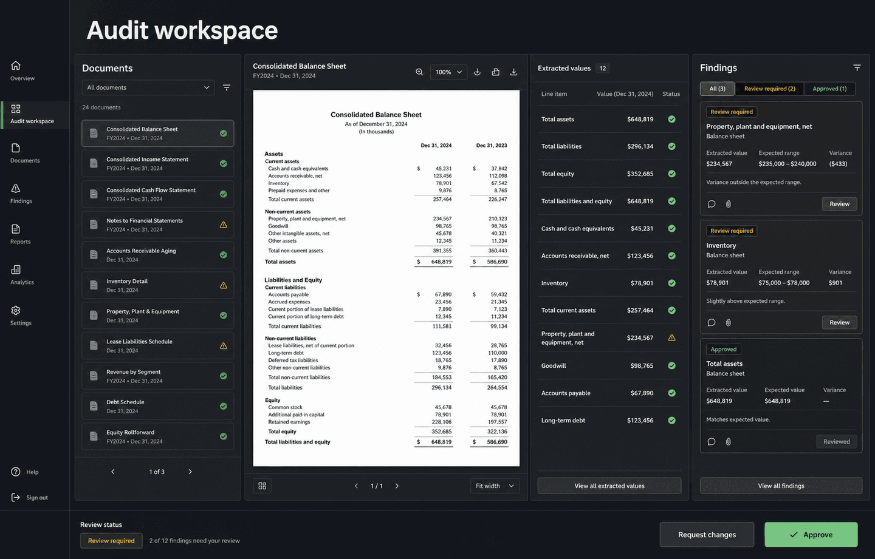Open the Overview page from sidebar
Screen dimensions: 875x559
[22, 70]
